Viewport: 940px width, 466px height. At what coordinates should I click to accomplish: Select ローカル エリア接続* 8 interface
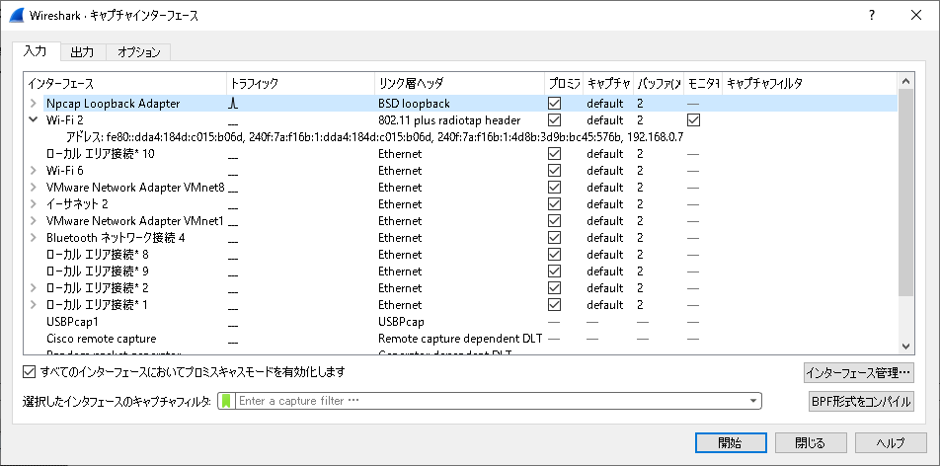click(460, 255)
